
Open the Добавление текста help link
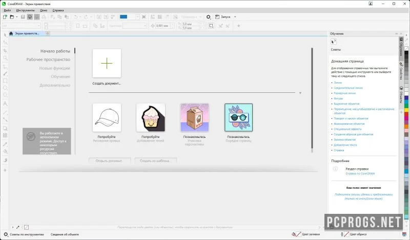[345, 145]
